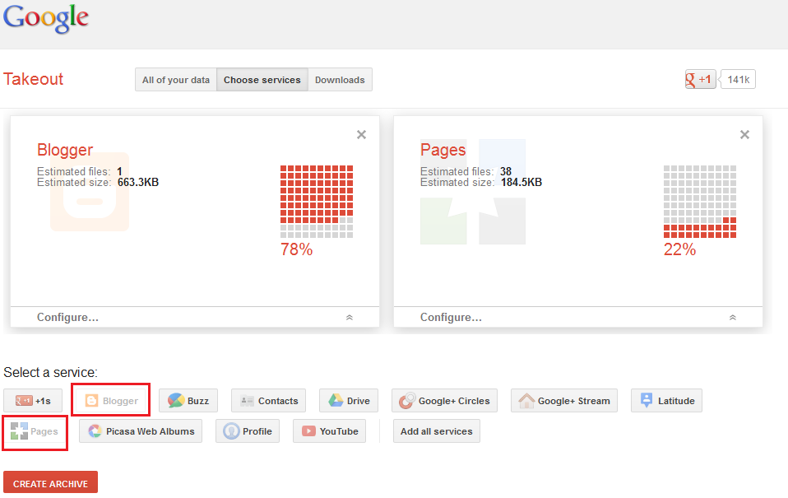Click the Pages estimated size 184.5KB
The height and width of the screenshot is (498, 788).
pos(521,183)
